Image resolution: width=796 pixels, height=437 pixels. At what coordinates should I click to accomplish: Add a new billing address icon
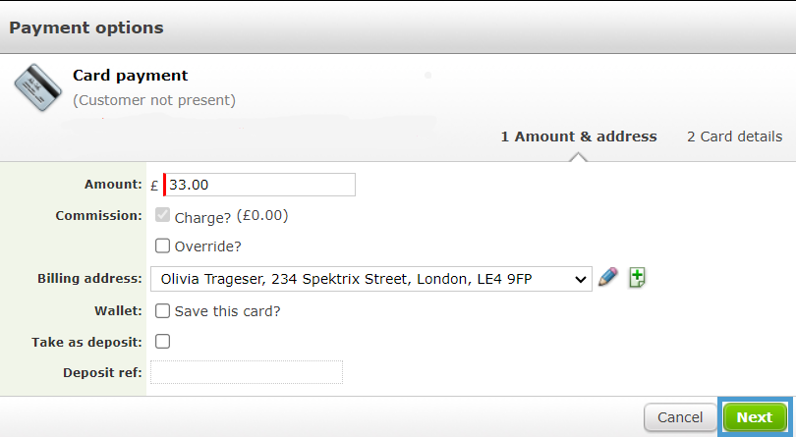coord(637,278)
